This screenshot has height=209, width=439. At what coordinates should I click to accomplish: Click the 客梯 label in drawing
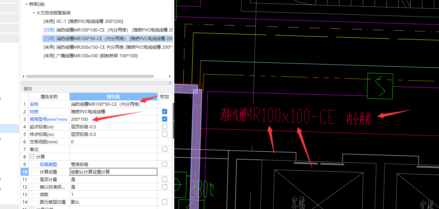[x=298, y=203]
